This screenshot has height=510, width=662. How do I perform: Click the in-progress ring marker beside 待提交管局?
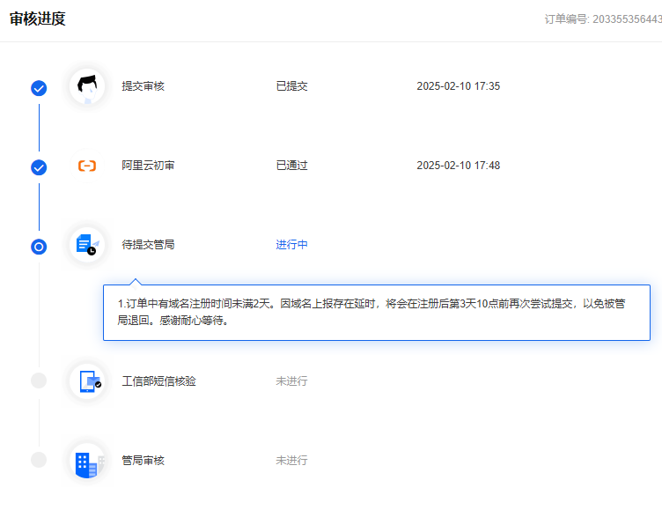[39, 247]
